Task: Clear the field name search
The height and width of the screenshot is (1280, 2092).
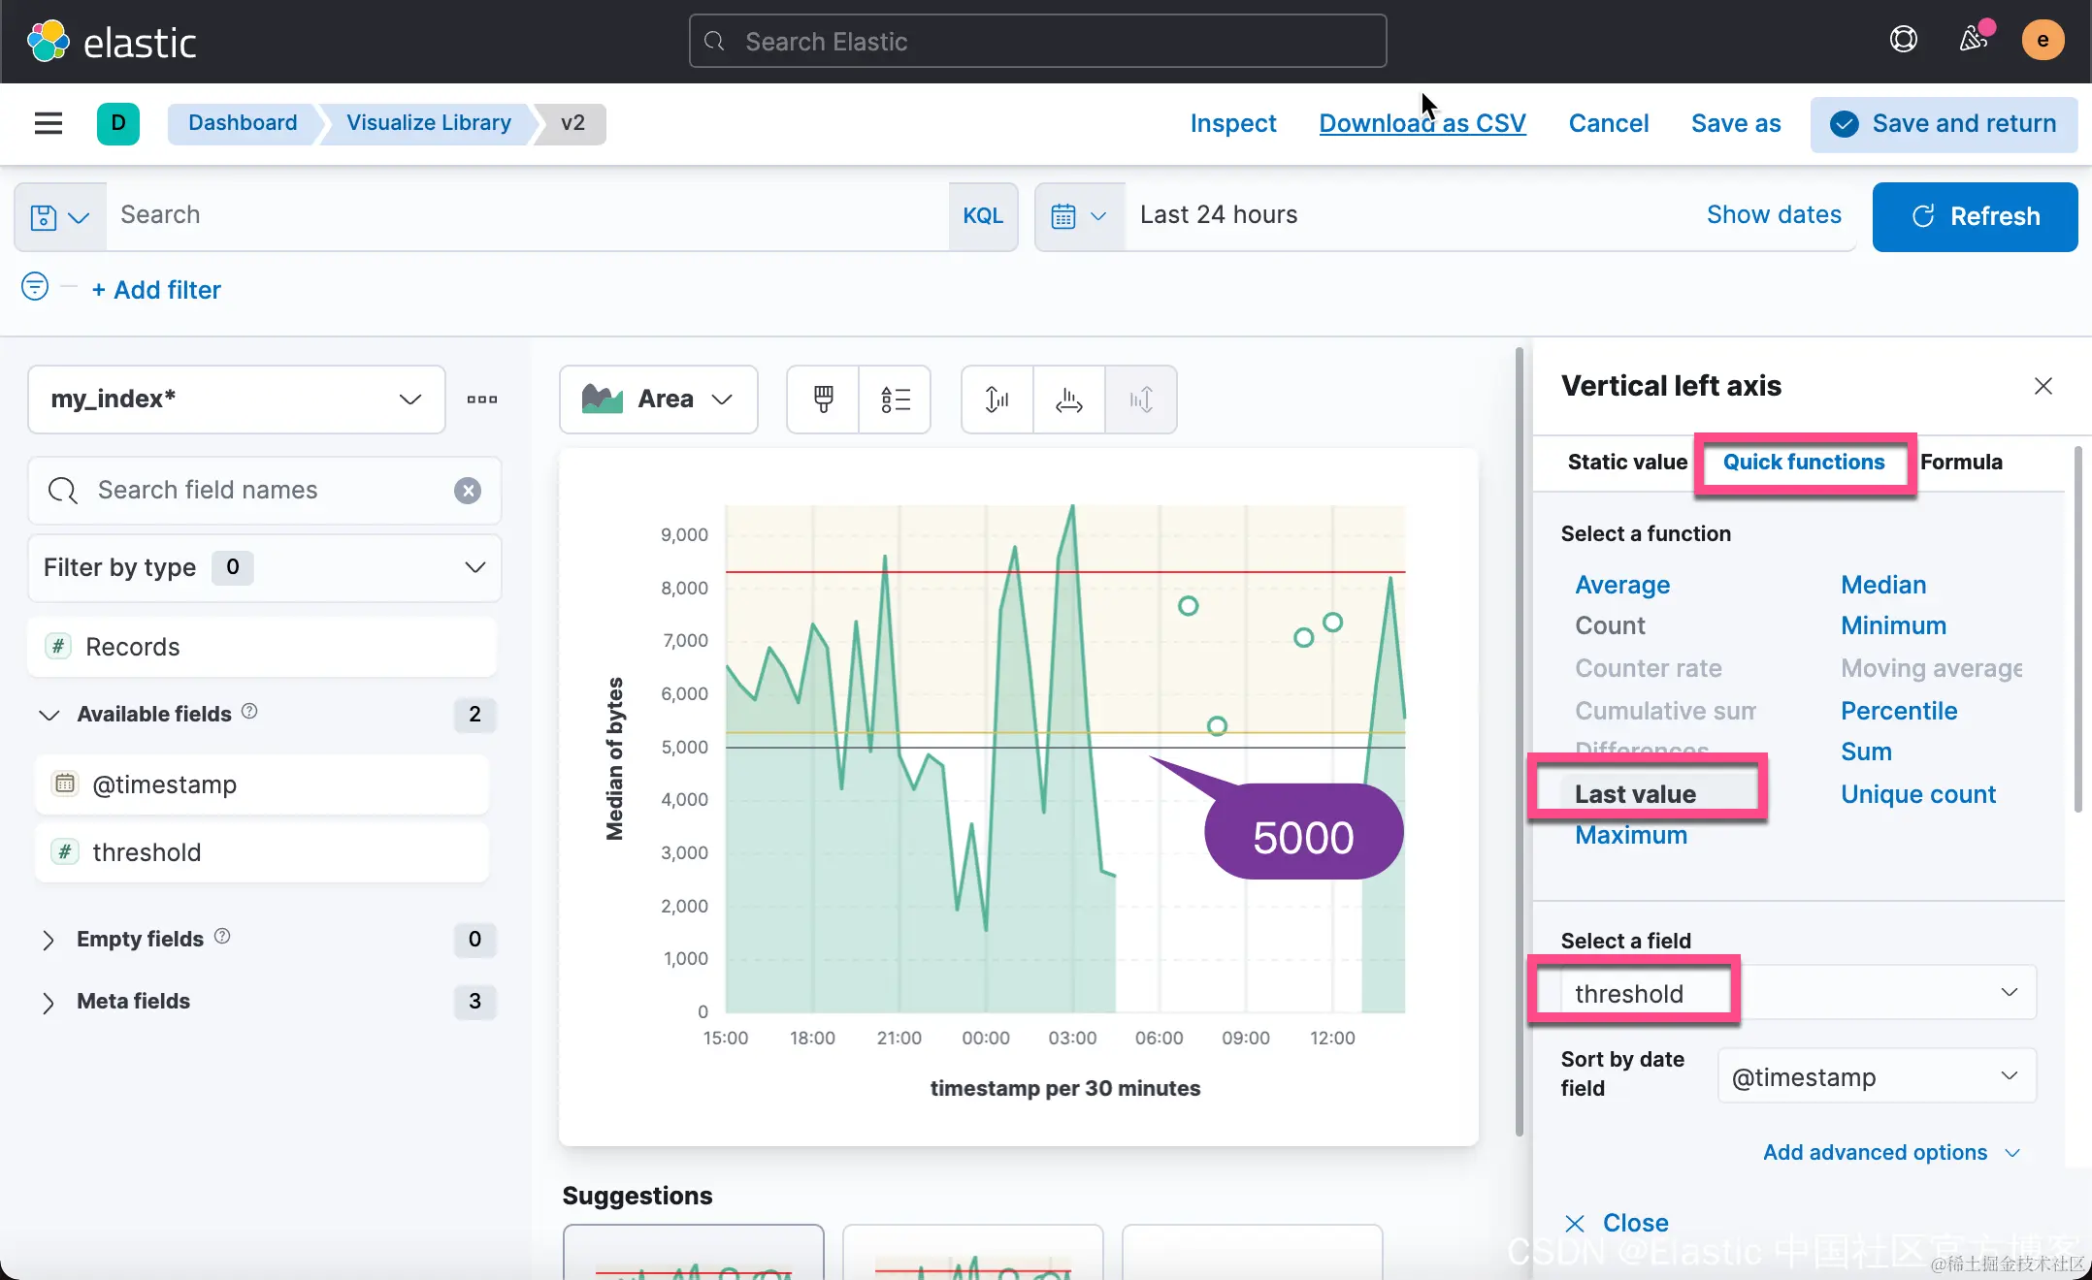Action: point(468,491)
